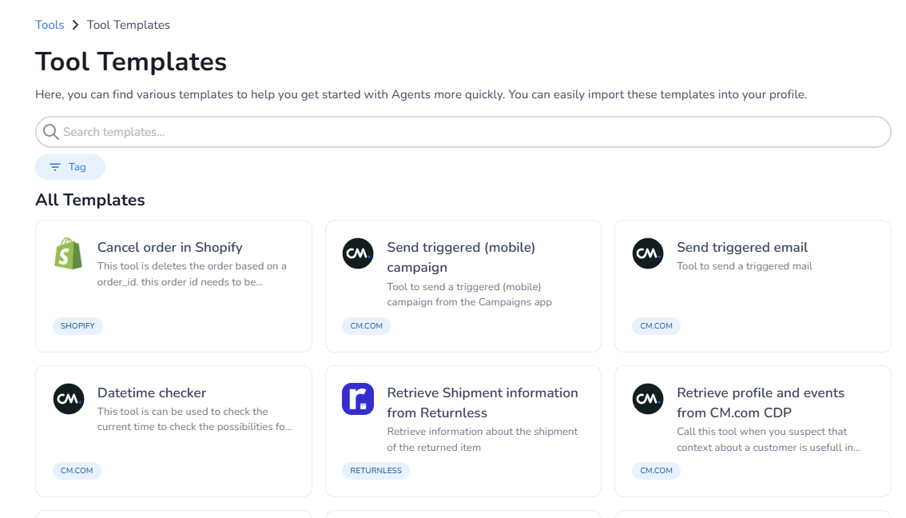Viewport: 906px width, 518px height.
Task: Click CM.com logo on Datetime checker card
Action: (x=69, y=399)
